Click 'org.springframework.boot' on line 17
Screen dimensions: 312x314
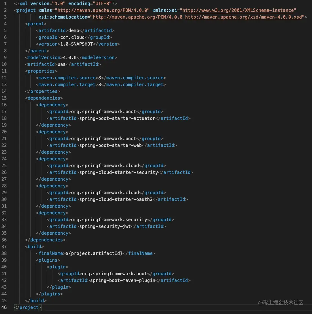tap(103, 111)
